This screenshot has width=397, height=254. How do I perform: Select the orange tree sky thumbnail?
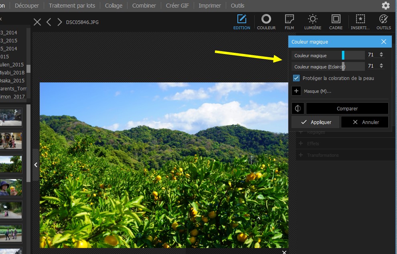point(11,164)
